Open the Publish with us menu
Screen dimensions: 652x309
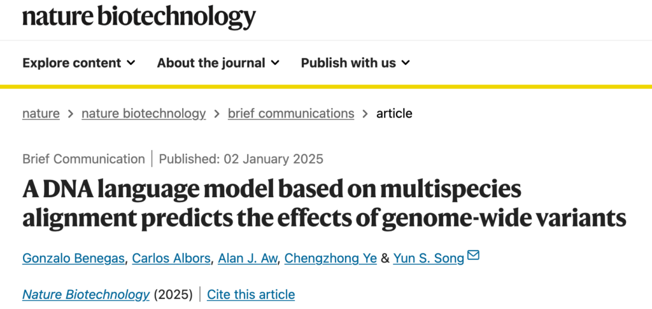[355, 63]
